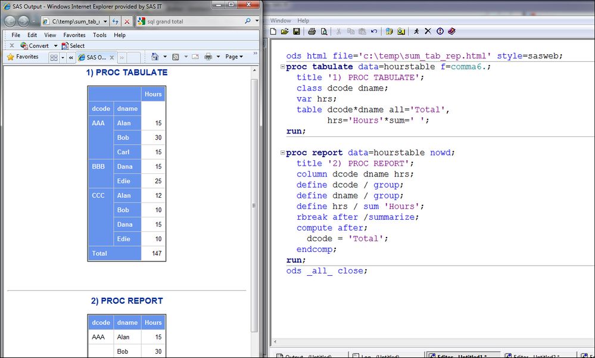Open the Tools menu in Internet Explorer
The image size is (595, 358).
[99, 35]
